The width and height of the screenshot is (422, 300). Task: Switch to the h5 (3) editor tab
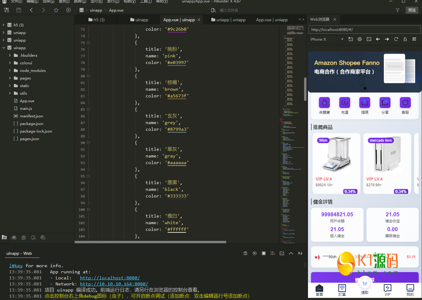tap(96, 20)
